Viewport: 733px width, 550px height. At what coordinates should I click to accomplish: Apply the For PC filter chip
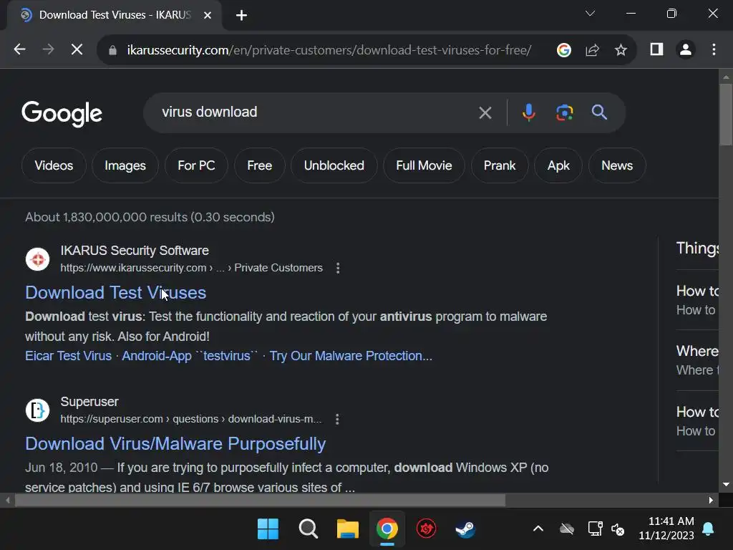196,165
